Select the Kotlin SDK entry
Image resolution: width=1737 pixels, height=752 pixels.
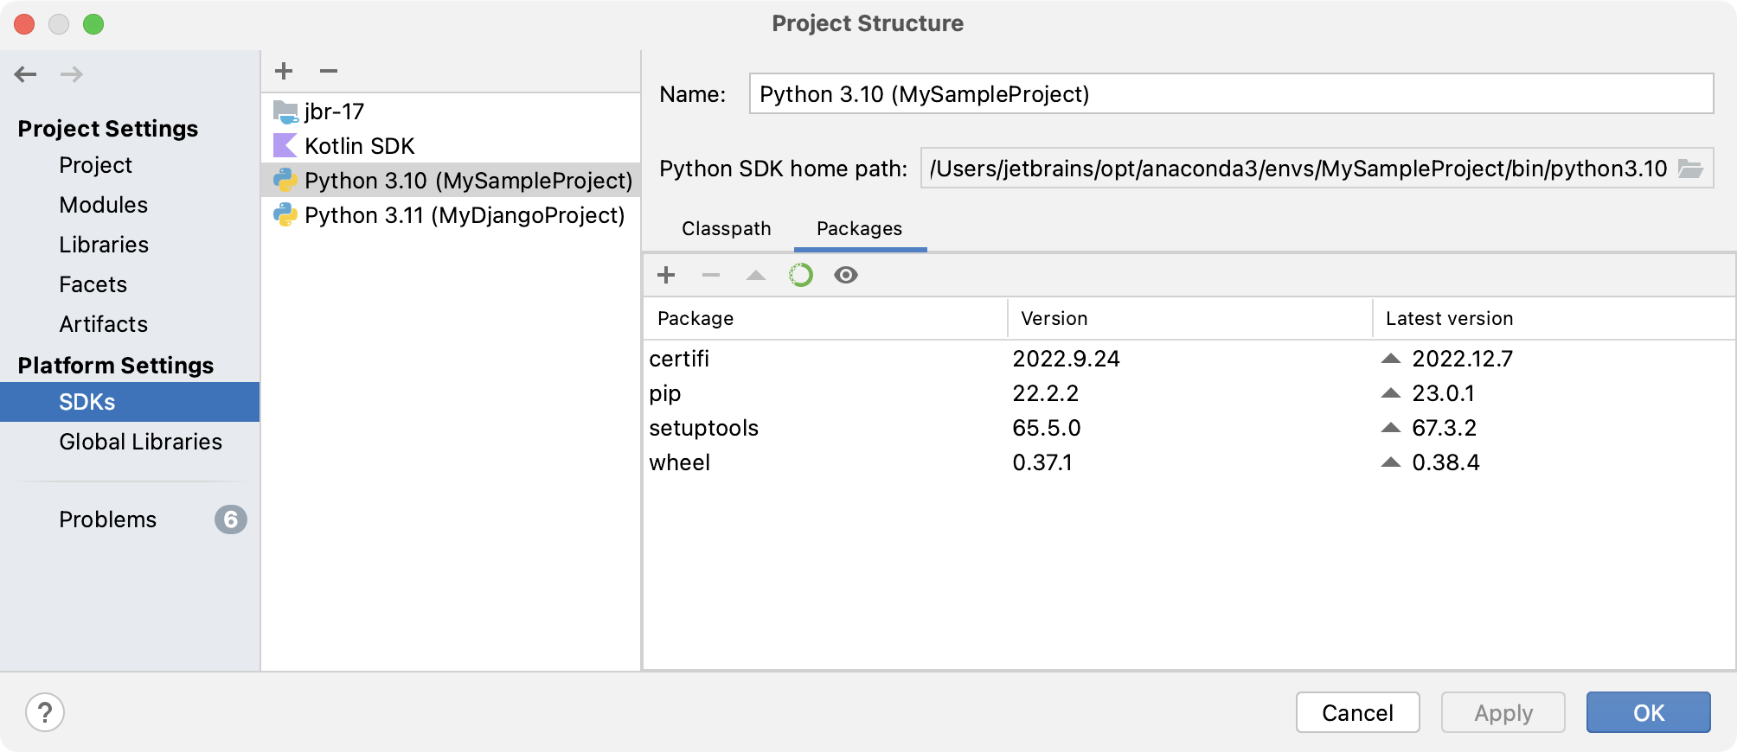[359, 146]
